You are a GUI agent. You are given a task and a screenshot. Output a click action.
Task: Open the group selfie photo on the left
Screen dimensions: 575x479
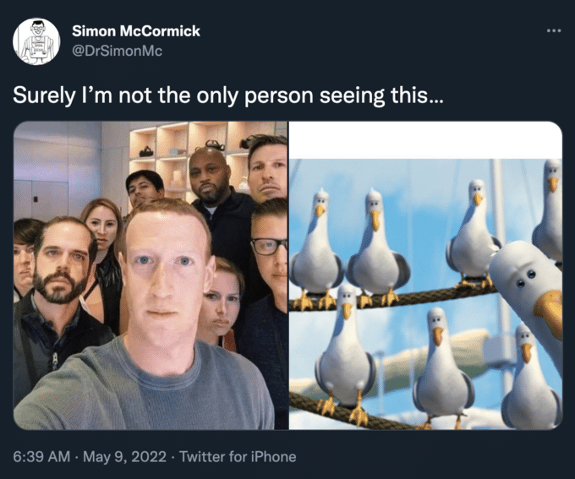click(x=151, y=275)
